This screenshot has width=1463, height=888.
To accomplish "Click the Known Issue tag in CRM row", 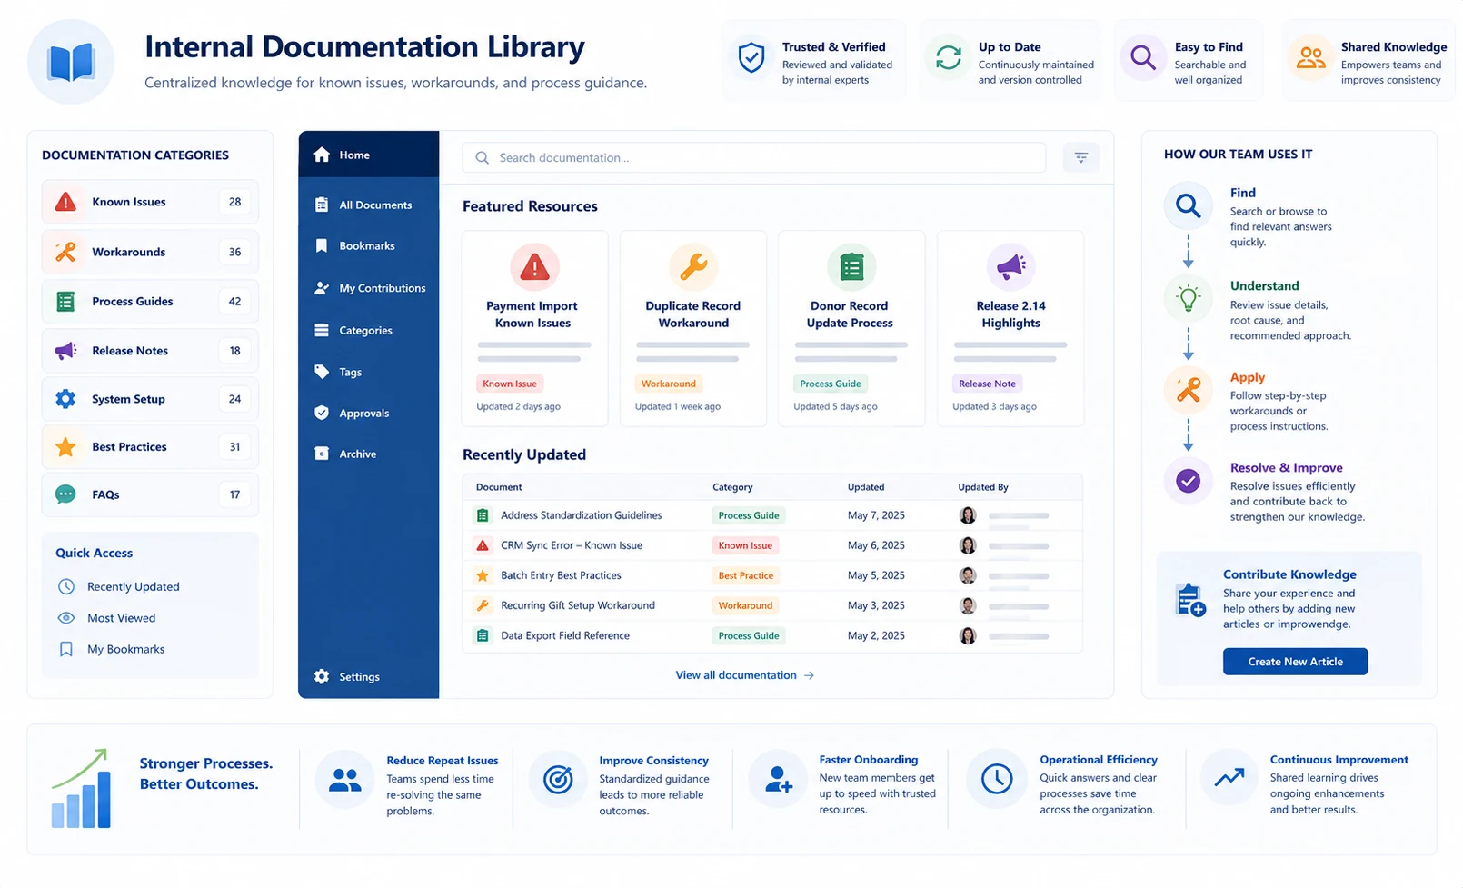I will pos(745,545).
